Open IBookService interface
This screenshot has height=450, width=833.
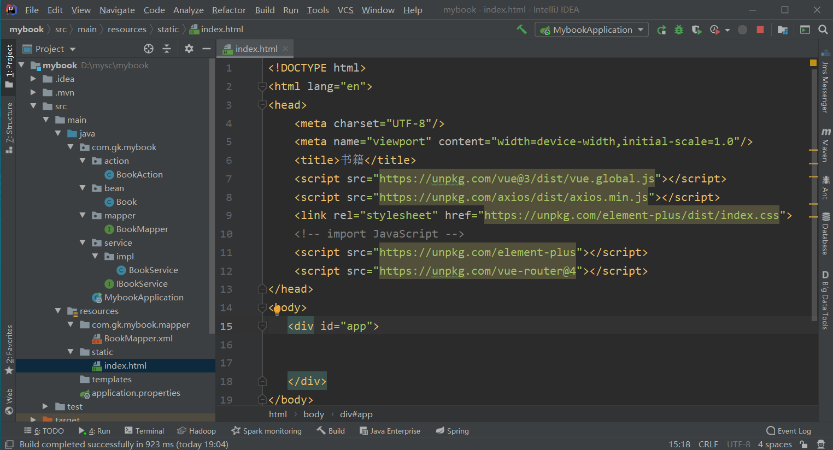tap(142, 283)
